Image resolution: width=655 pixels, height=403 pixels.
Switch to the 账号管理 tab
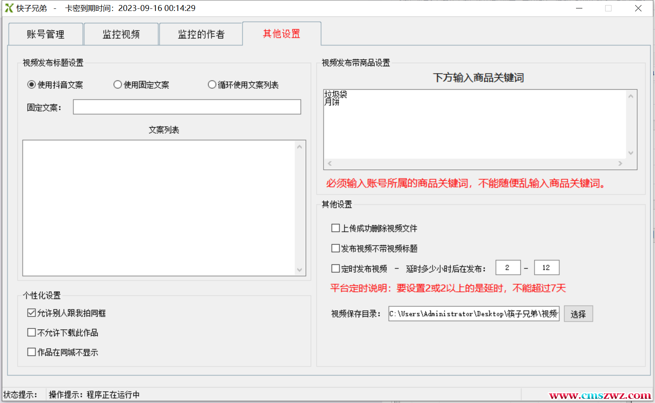point(46,34)
